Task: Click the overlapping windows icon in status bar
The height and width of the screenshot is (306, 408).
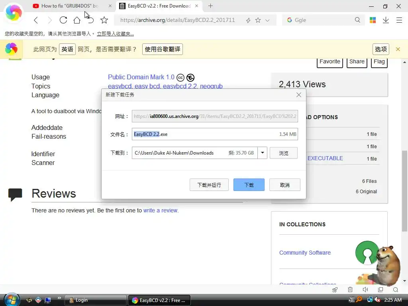Action: point(381,289)
